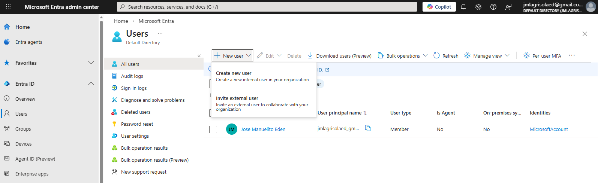Collapse the Entra ID section
This screenshot has height=183, width=598.
[91, 84]
